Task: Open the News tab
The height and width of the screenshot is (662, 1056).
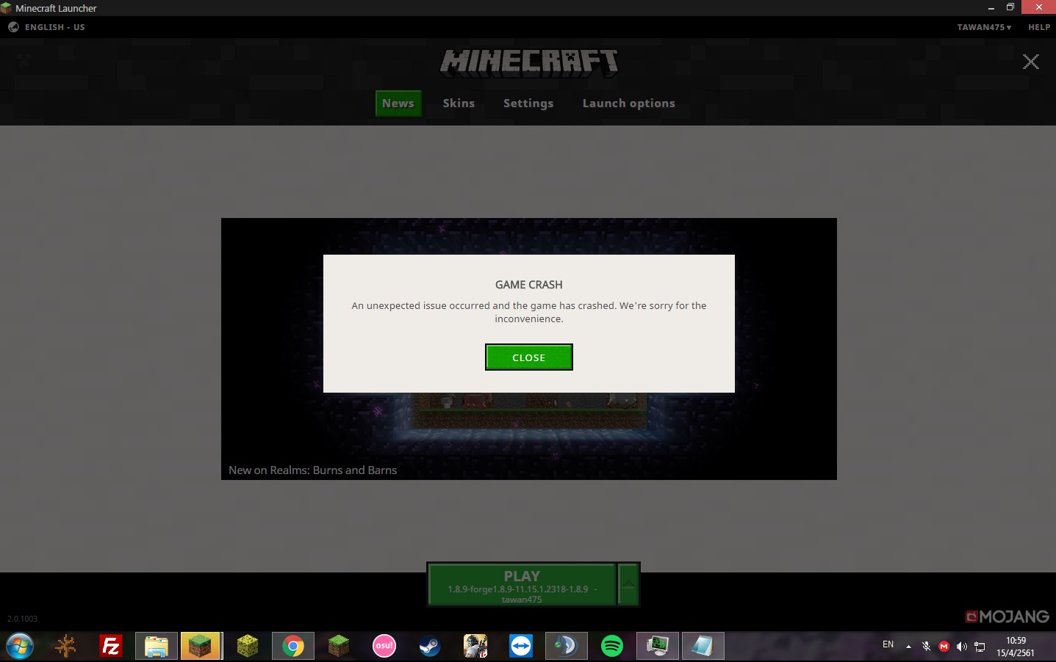Action: (398, 103)
